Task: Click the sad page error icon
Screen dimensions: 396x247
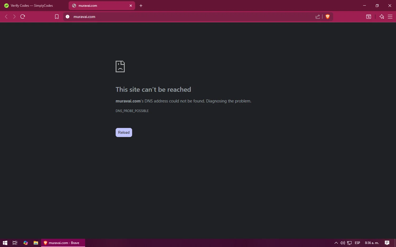Action: click(x=120, y=66)
